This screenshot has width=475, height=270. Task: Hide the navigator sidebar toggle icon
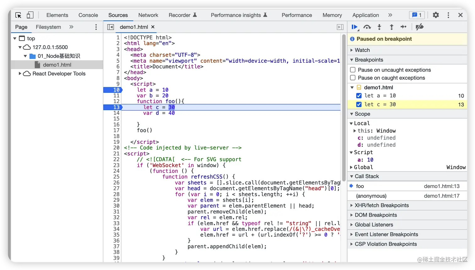click(111, 27)
